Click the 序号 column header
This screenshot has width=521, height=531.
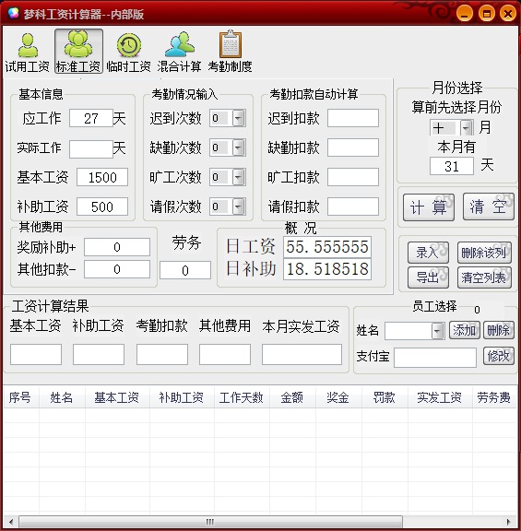click(20, 397)
